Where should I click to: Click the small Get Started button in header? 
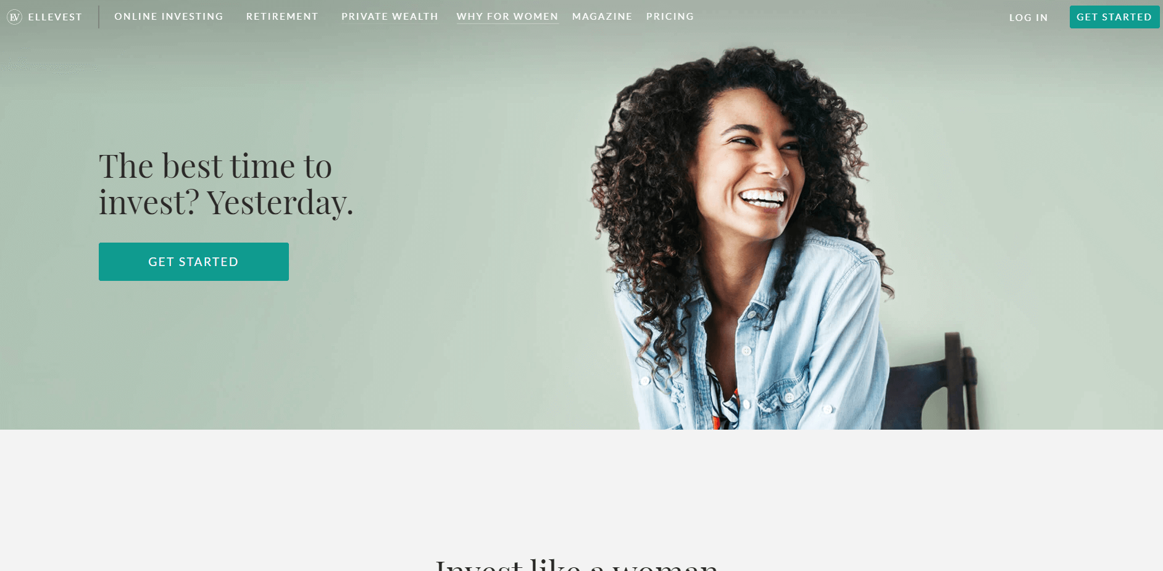point(1114,17)
